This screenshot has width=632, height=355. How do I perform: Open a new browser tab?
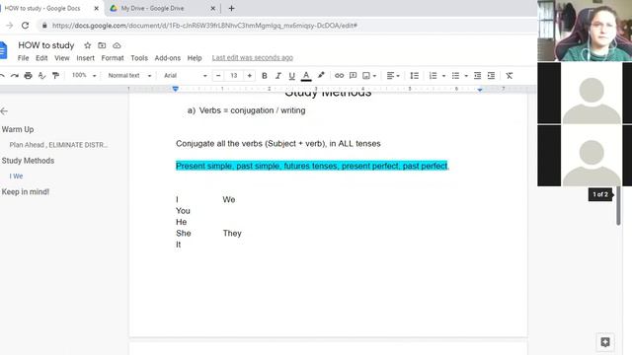coord(231,8)
